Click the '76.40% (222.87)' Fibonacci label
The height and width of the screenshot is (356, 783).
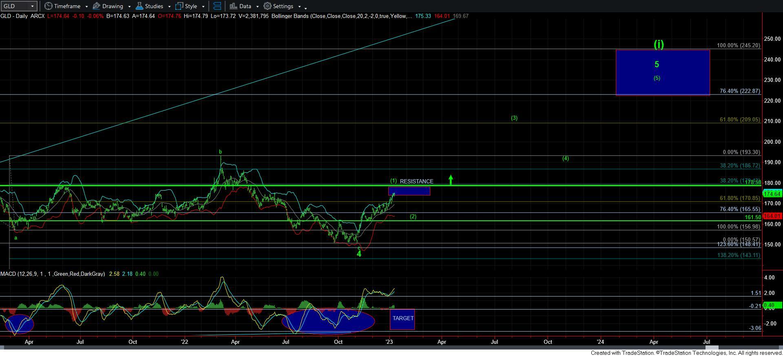coord(740,91)
